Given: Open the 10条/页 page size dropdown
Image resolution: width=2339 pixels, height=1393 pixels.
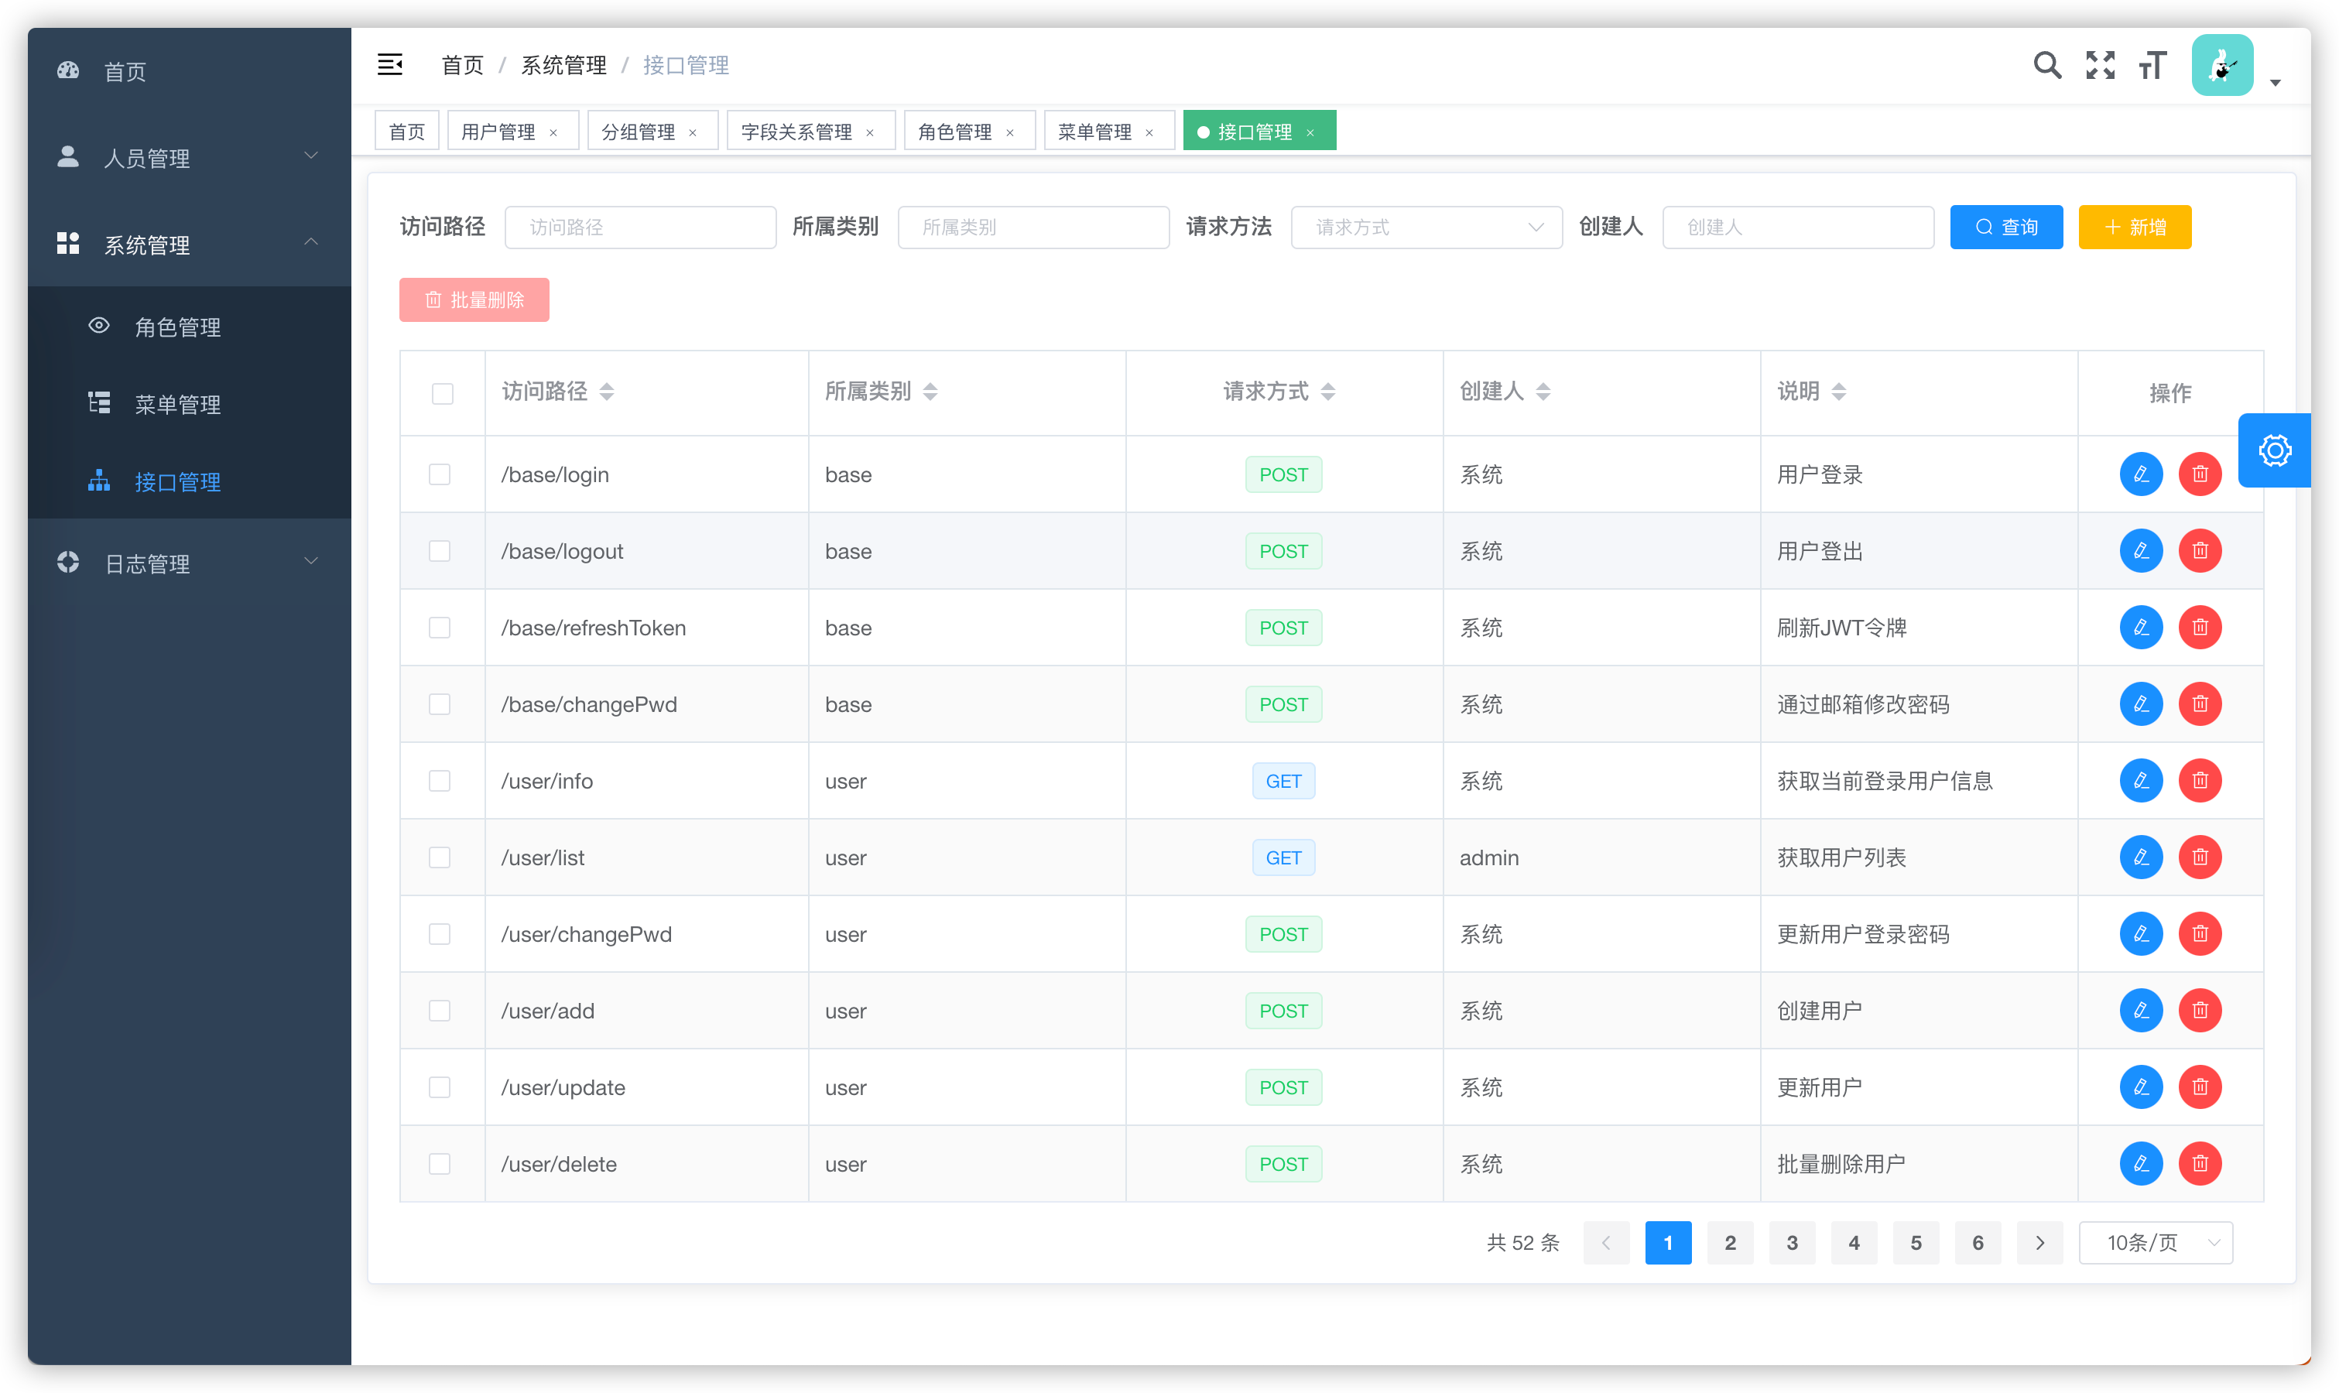Looking at the screenshot, I should point(2155,1243).
